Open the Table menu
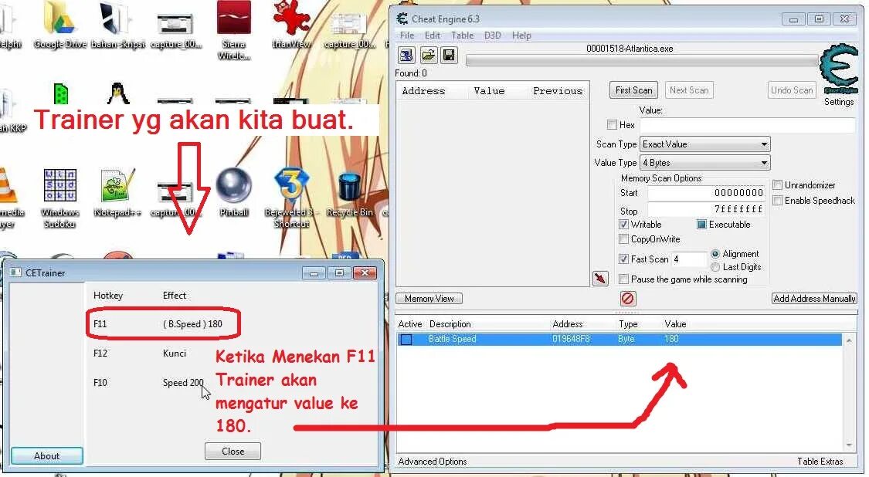Image resolution: width=869 pixels, height=477 pixels. [462, 35]
